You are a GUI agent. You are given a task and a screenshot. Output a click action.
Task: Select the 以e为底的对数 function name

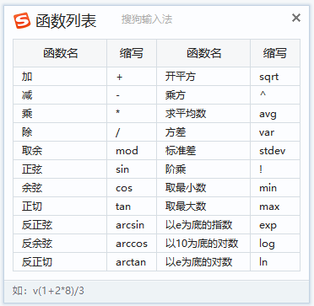(x=198, y=262)
